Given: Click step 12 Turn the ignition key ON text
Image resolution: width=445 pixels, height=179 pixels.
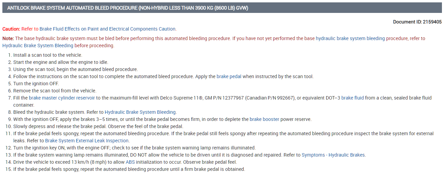Looking at the screenshot, I should (x=134, y=148).
